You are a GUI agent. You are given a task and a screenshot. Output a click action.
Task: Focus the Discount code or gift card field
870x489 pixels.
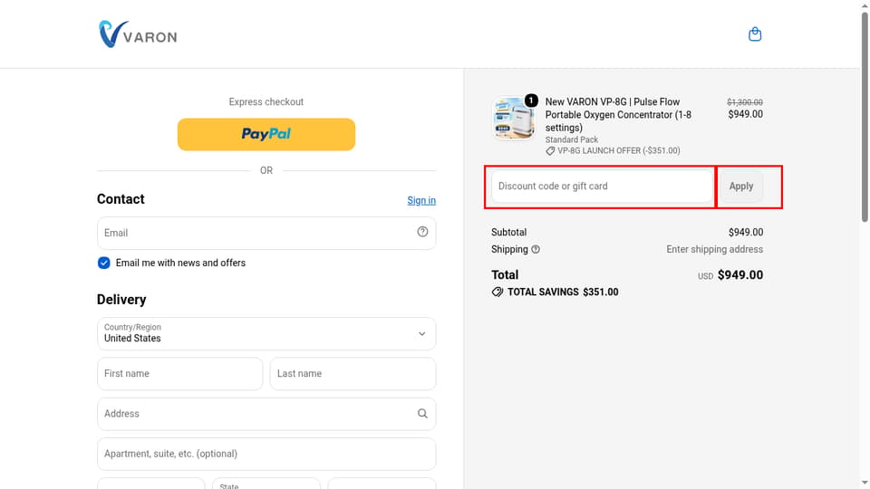tap(602, 187)
